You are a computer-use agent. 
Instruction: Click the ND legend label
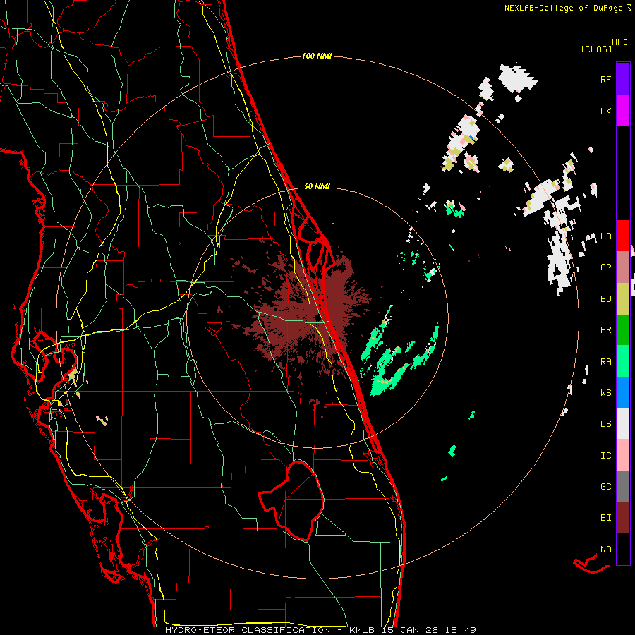tap(605, 550)
